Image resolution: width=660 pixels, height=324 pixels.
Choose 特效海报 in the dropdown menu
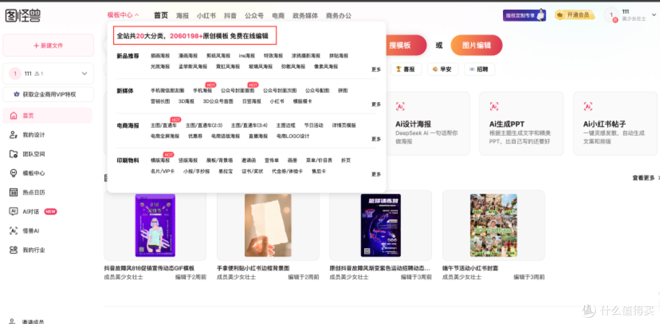coord(274,56)
